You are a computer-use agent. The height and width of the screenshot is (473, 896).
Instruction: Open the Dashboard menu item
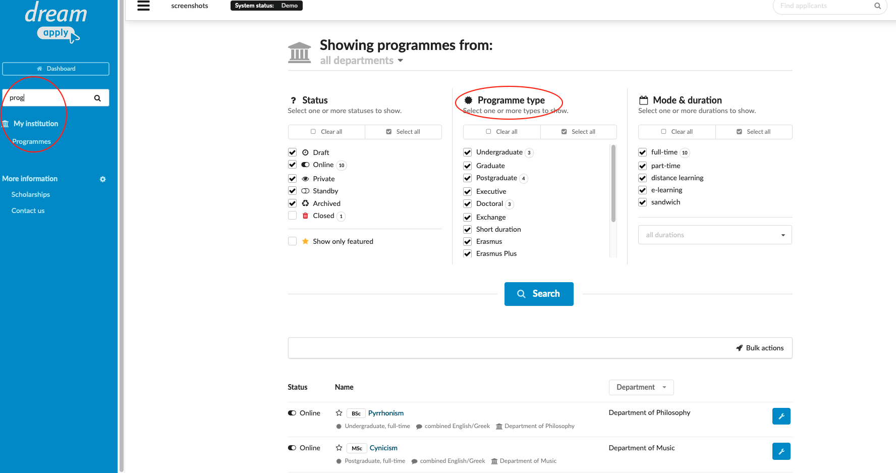point(55,69)
